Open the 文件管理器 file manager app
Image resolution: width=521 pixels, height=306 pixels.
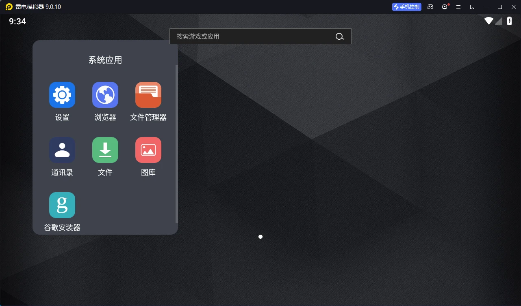click(x=148, y=94)
